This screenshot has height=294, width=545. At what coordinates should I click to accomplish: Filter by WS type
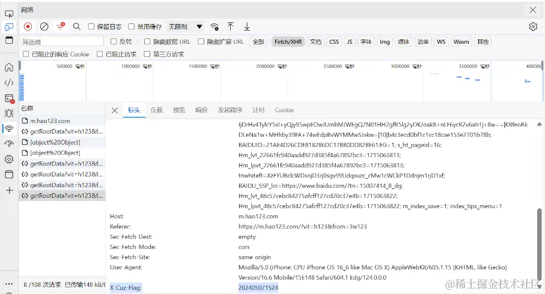(441, 41)
